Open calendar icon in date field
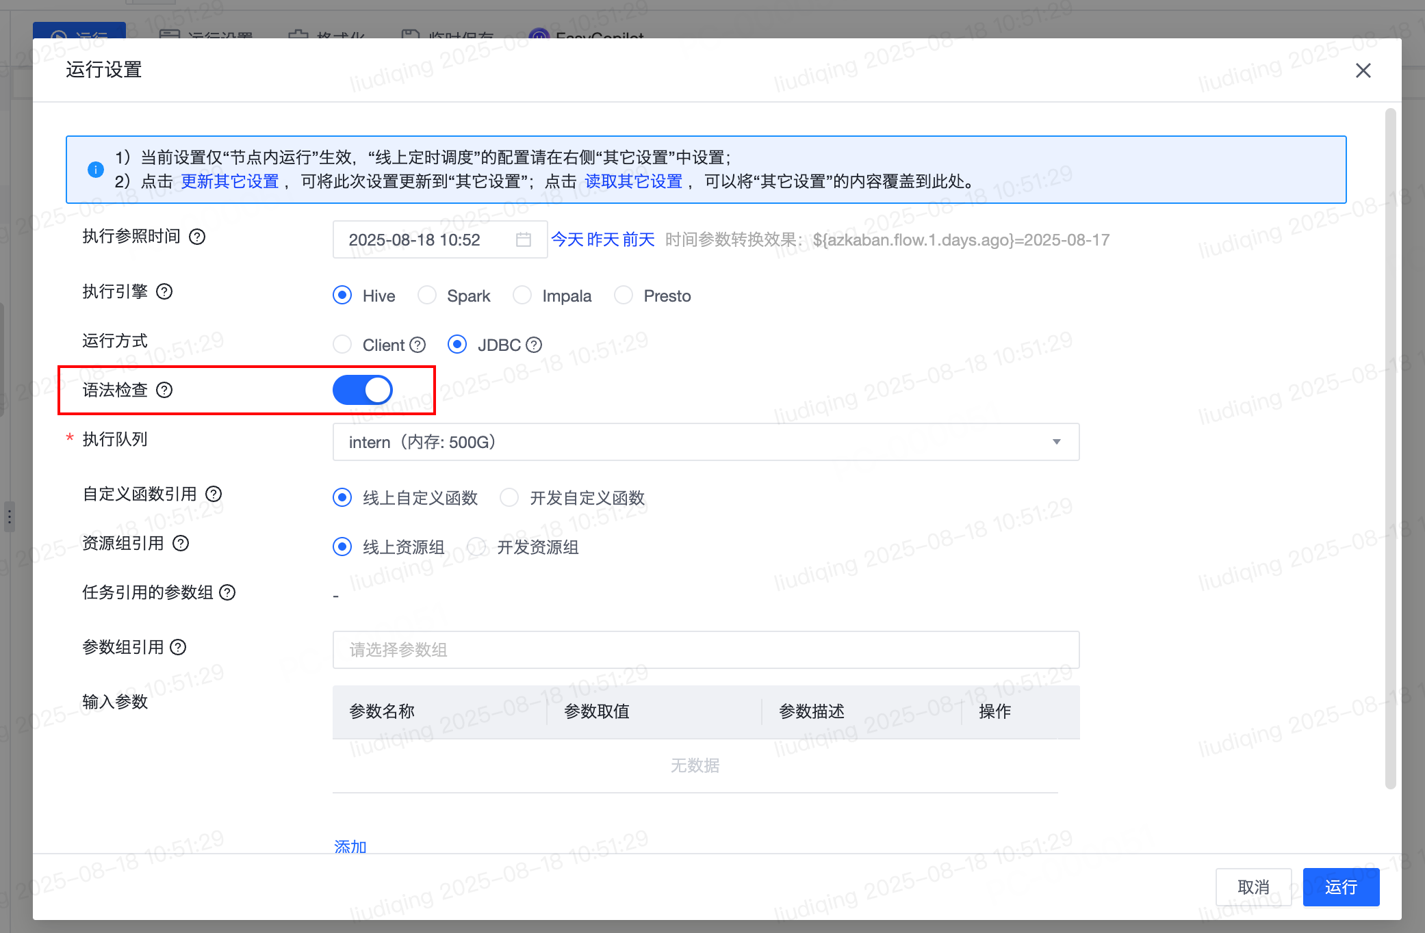Viewport: 1425px width, 933px height. (524, 239)
